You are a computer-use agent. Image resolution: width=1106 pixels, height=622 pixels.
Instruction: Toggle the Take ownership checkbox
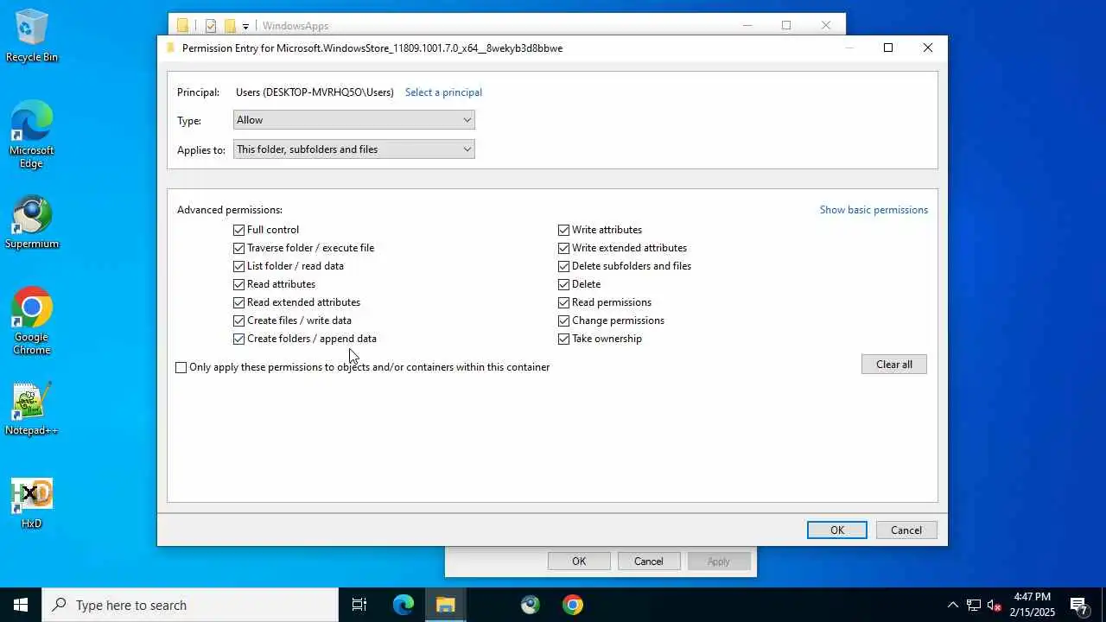click(564, 339)
